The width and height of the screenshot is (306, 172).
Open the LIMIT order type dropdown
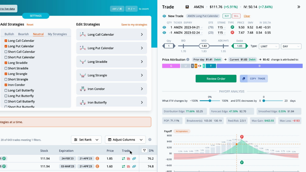pos(269,46)
